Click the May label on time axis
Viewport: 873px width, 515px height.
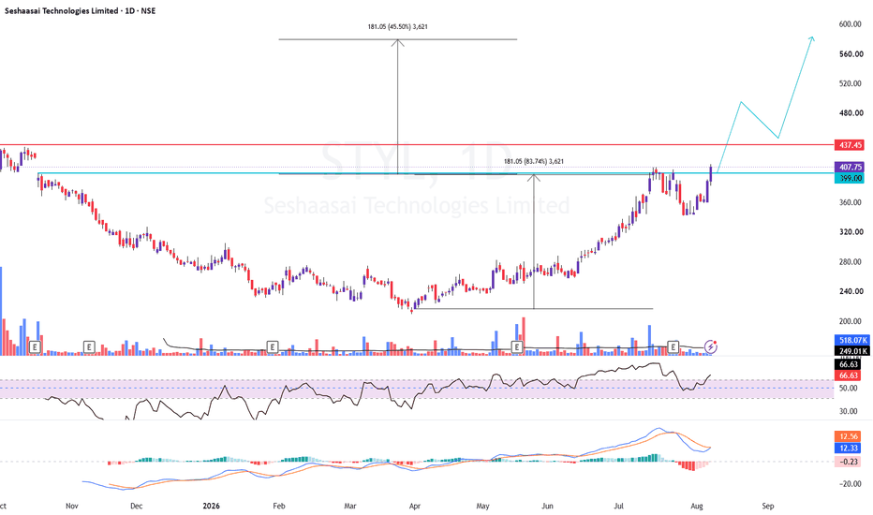(x=482, y=506)
